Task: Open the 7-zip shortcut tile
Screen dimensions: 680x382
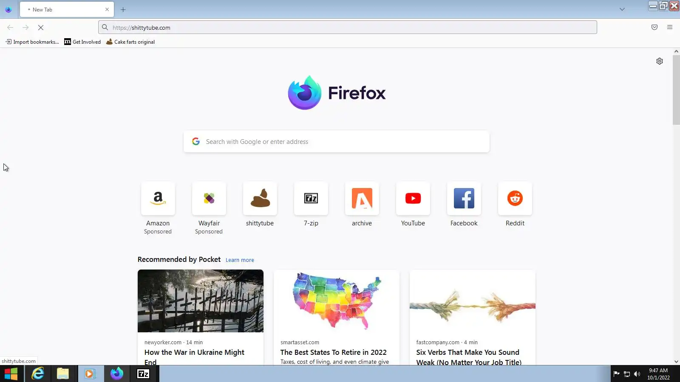Action: click(311, 198)
